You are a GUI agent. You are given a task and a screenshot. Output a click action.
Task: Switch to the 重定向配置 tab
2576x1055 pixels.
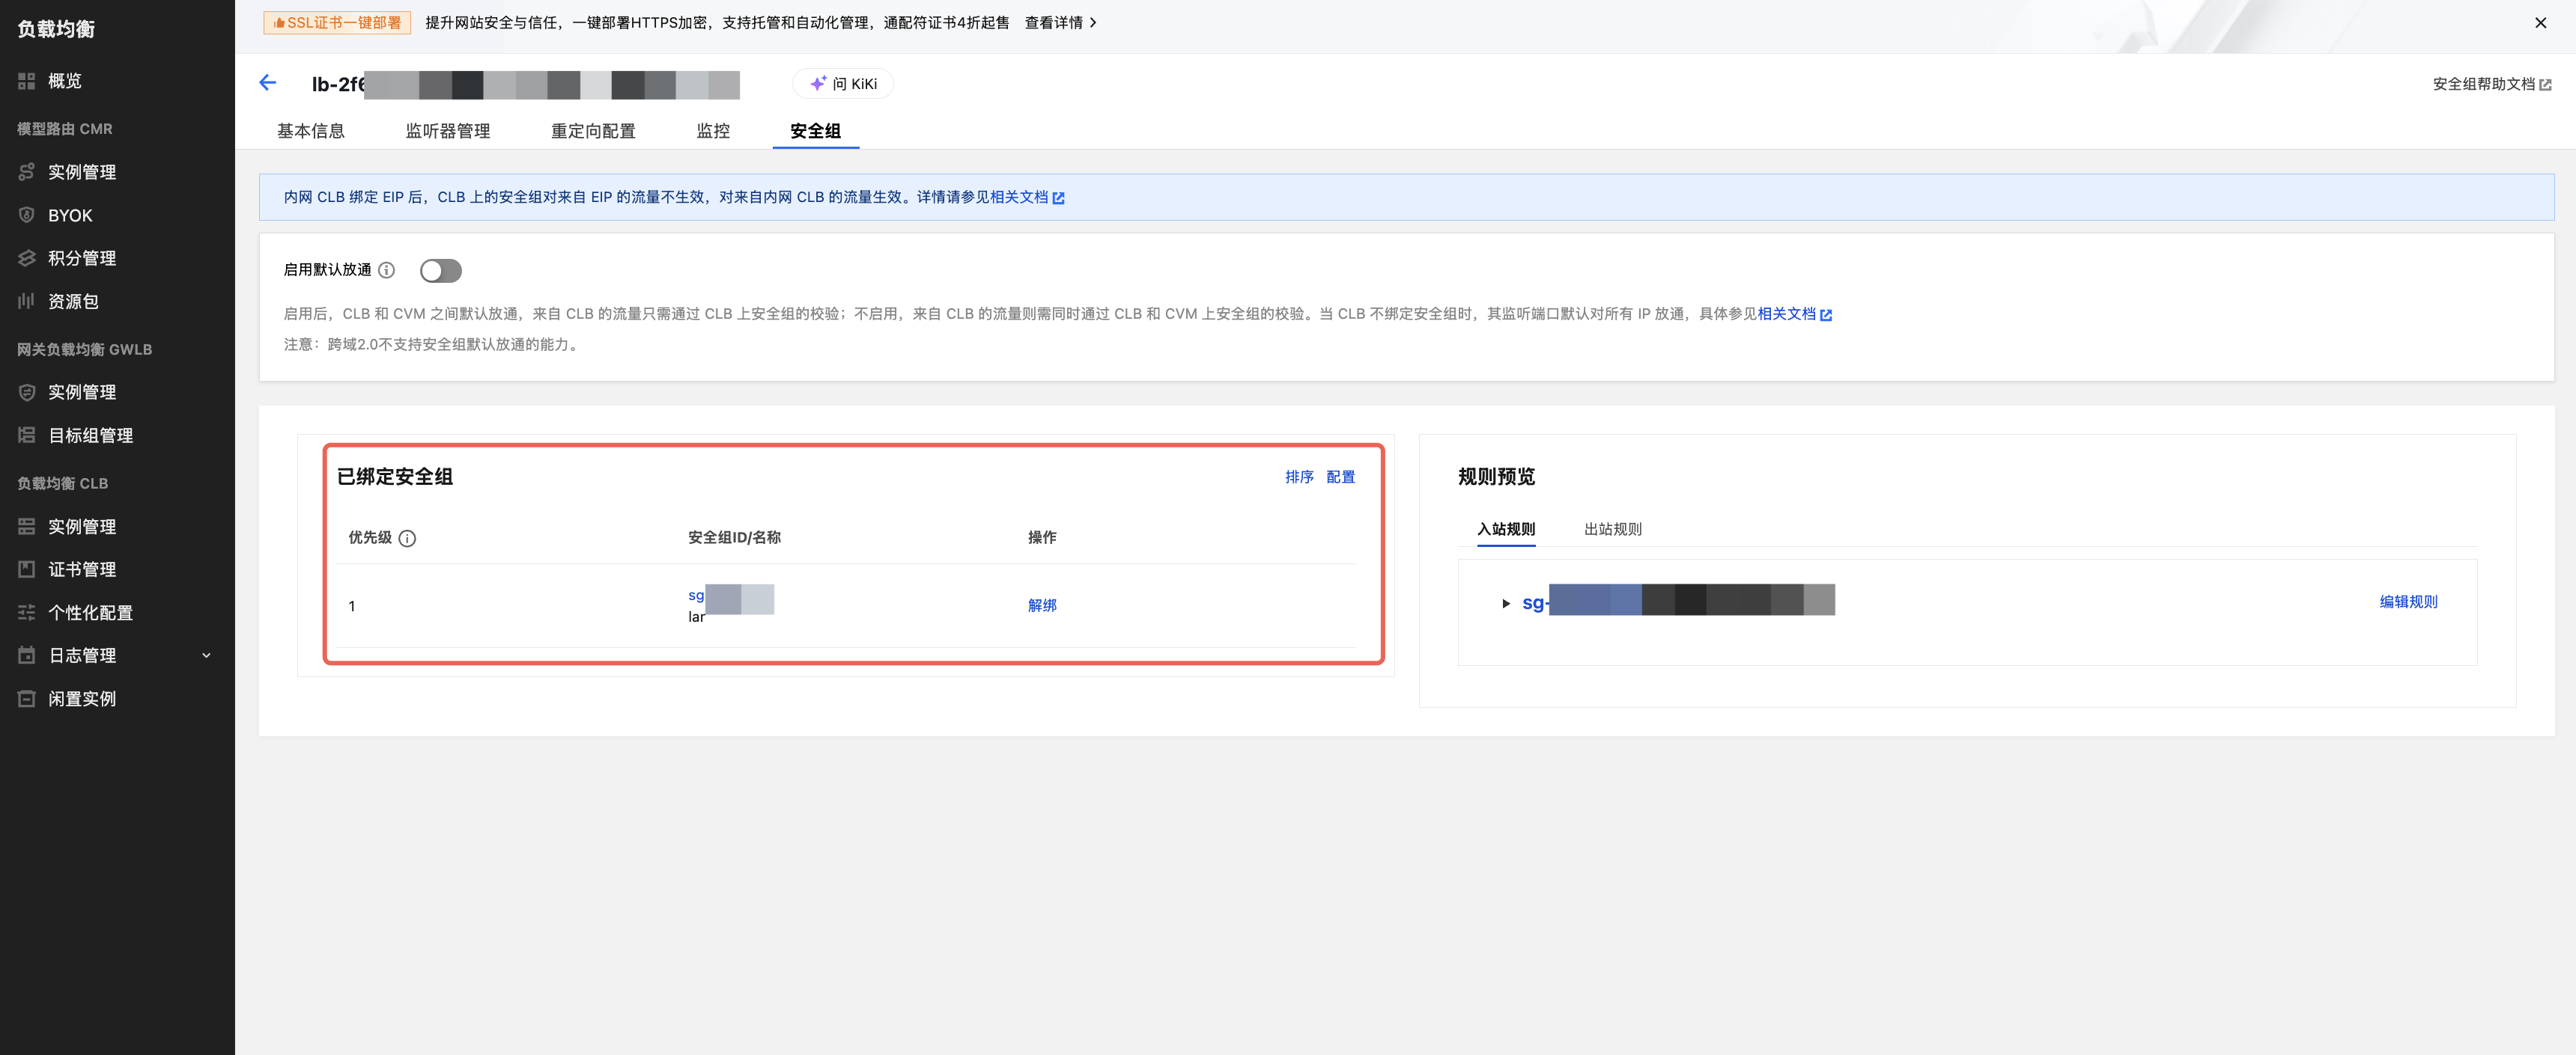point(593,131)
